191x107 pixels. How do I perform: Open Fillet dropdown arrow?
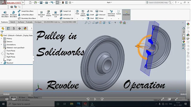click(77, 19)
